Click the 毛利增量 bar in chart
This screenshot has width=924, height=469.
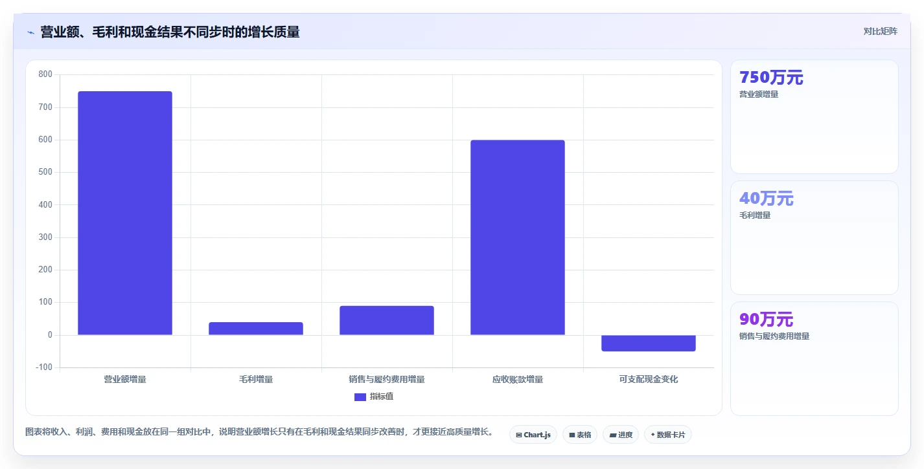[256, 329]
